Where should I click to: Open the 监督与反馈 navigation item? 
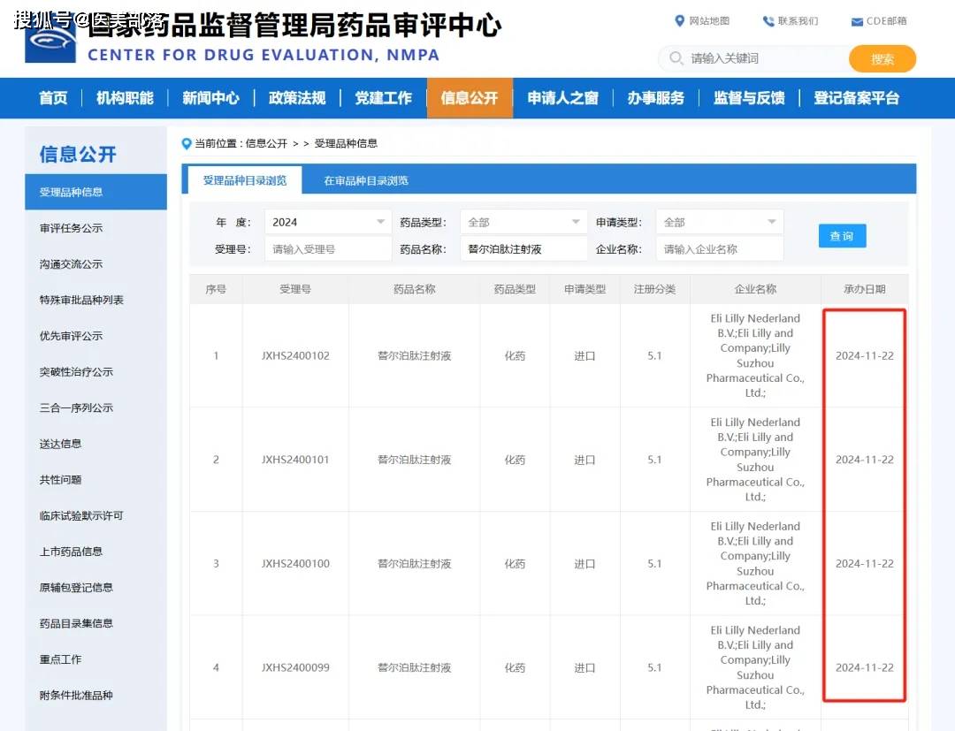pyautogui.click(x=749, y=98)
